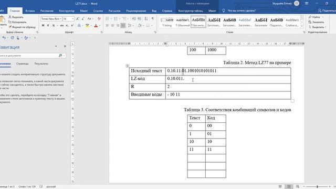
Task: Increase paragraph indent
Action: point(139,19)
